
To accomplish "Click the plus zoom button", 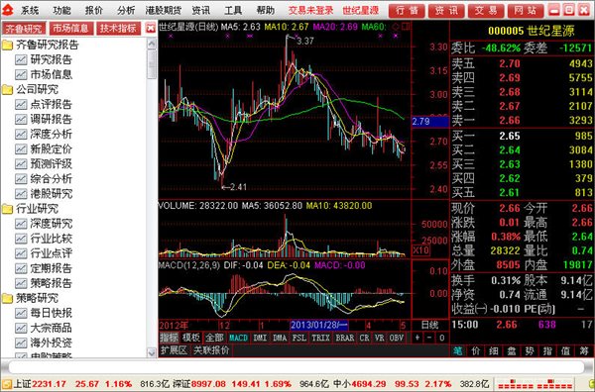I will pyautogui.click(x=417, y=338).
